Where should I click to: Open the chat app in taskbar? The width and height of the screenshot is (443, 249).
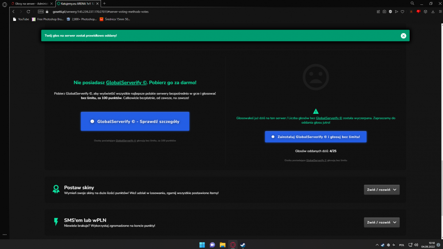click(x=212, y=245)
